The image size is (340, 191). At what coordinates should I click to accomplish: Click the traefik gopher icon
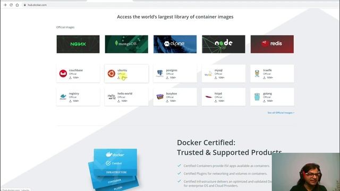click(x=257, y=73)
